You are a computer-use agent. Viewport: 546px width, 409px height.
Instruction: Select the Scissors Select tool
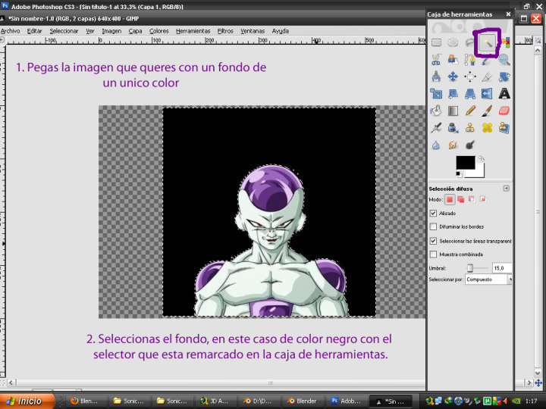(x=436, y=60)
